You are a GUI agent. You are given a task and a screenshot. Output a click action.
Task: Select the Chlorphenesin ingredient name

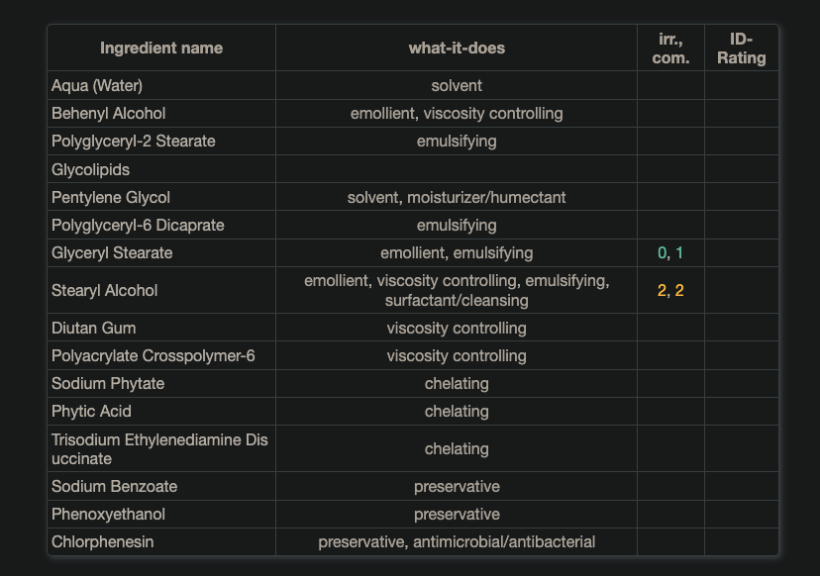(103, 541)
